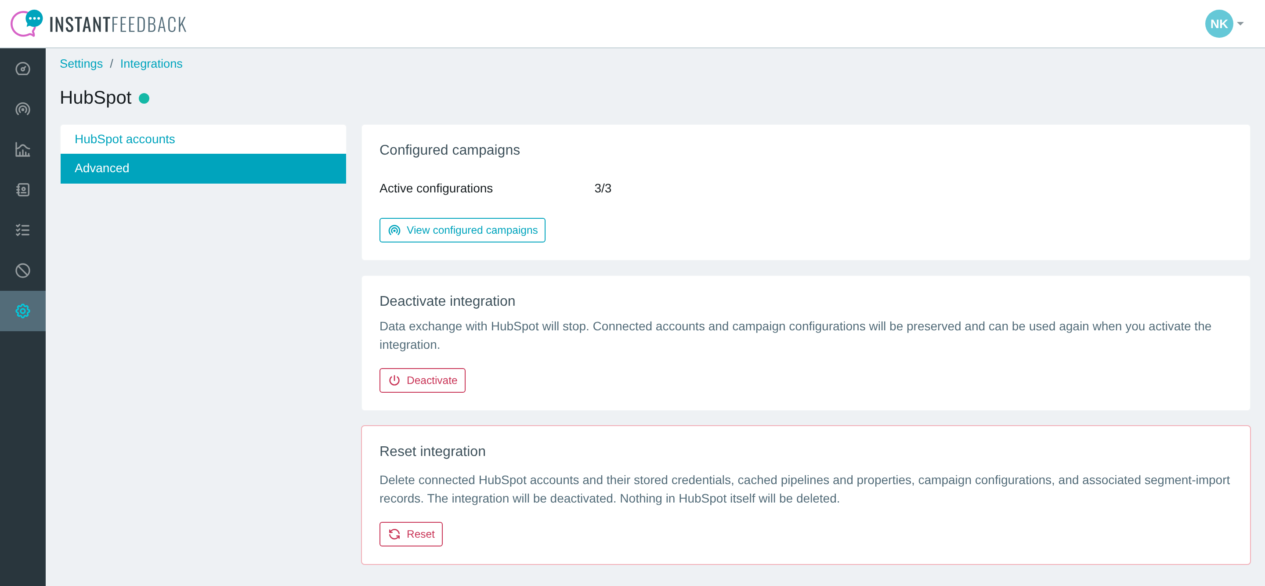Click the Deactivate integration button

422,380
